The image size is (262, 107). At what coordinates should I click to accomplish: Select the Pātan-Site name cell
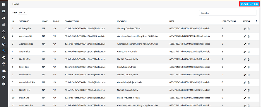click(x=24, y=98)
